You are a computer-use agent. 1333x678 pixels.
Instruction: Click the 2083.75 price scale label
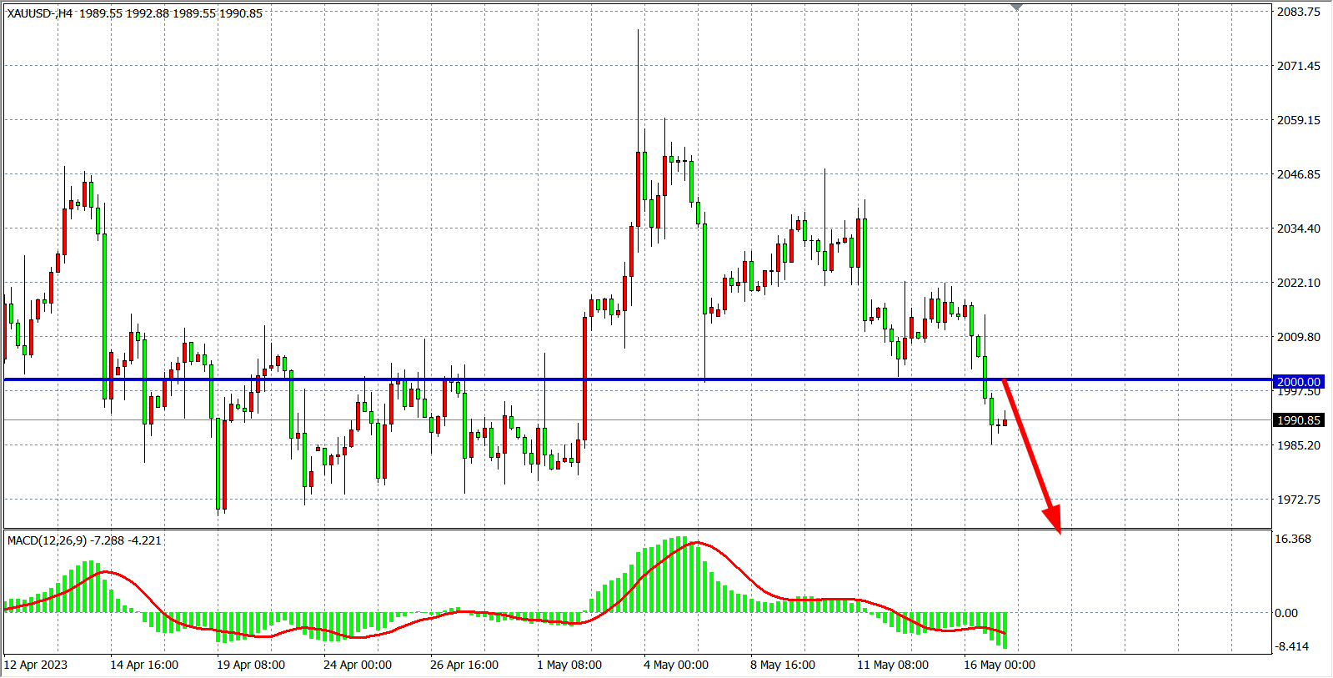[x=1298, y=12]
